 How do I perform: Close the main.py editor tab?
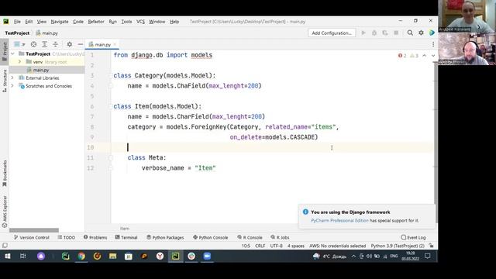115,44
